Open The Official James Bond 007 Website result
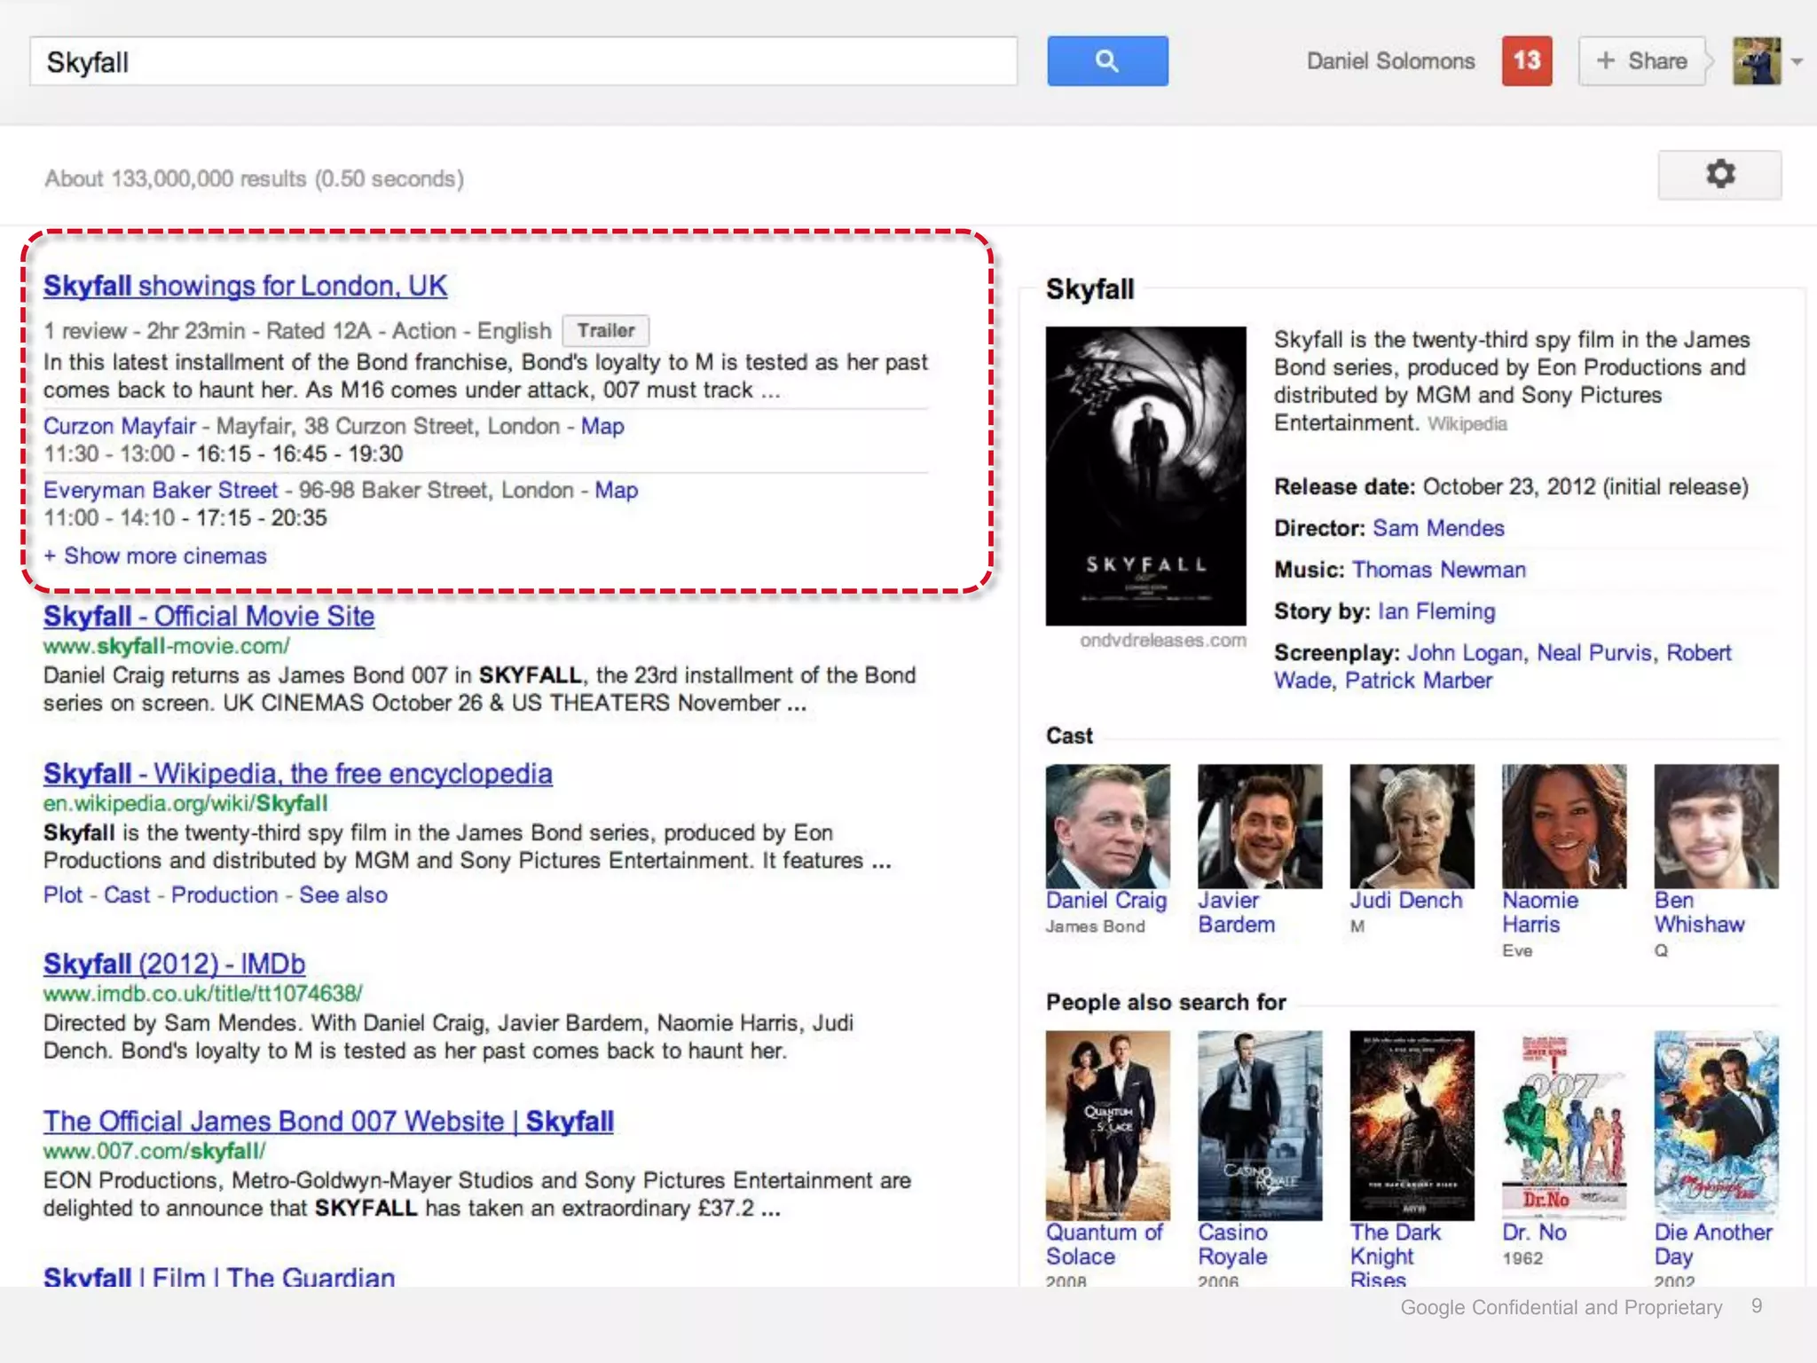 (x=328, y=1121)
